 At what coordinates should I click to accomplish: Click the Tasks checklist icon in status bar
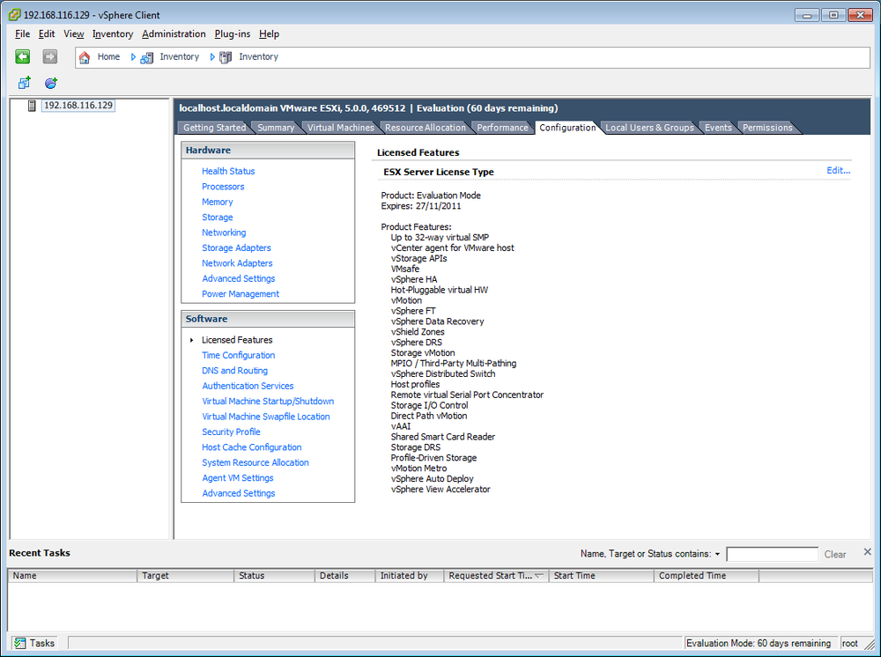tap(20, 643)
